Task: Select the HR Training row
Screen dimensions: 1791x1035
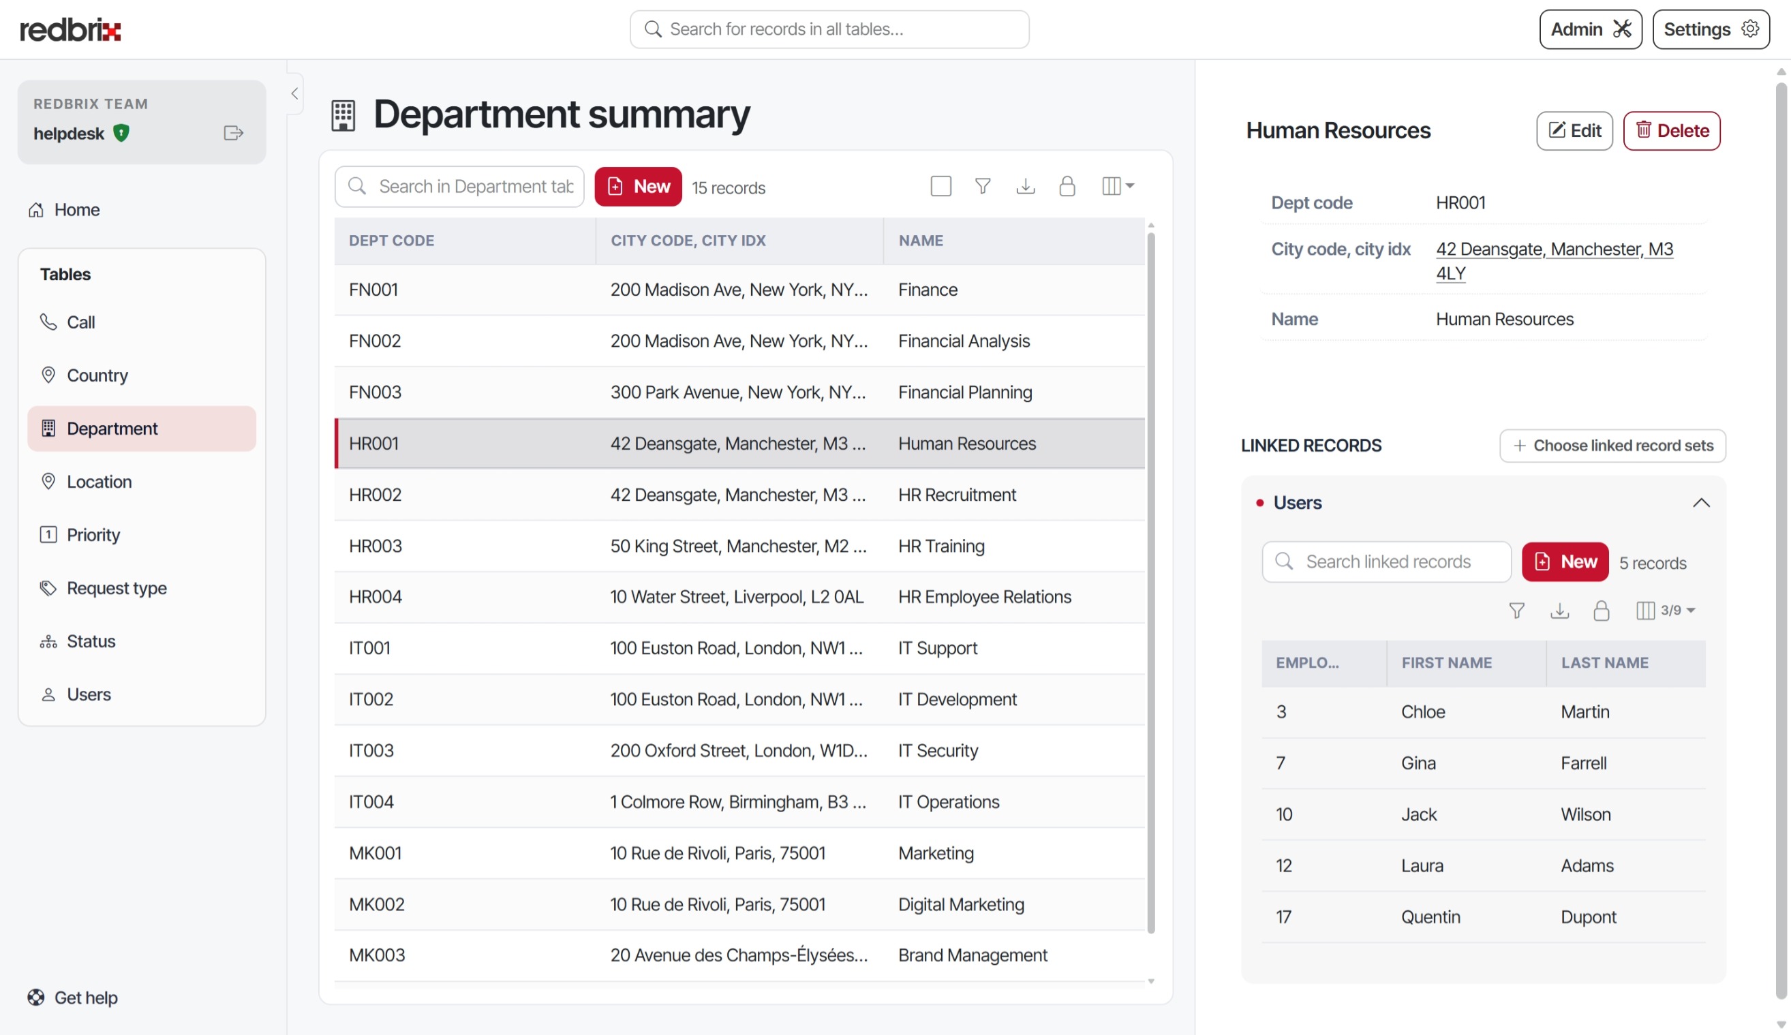Action: pos(739,546)
